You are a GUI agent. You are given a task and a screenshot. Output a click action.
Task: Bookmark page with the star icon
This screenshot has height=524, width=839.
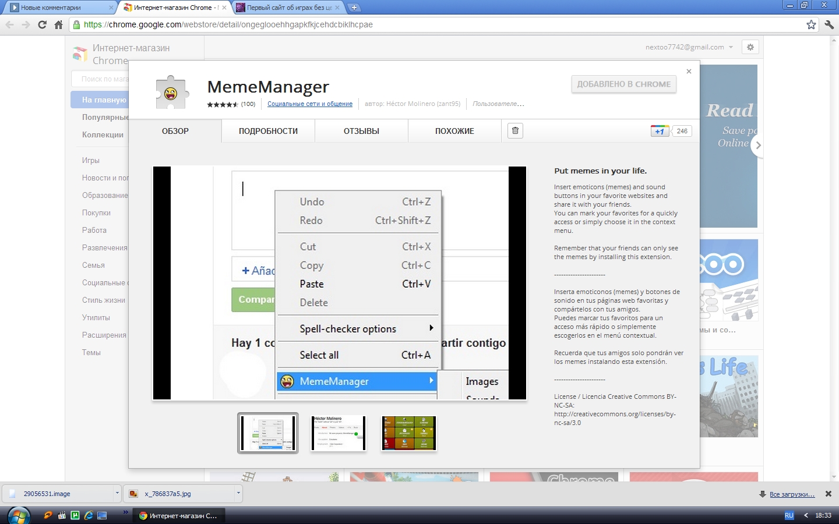click(x=811, y=24)
